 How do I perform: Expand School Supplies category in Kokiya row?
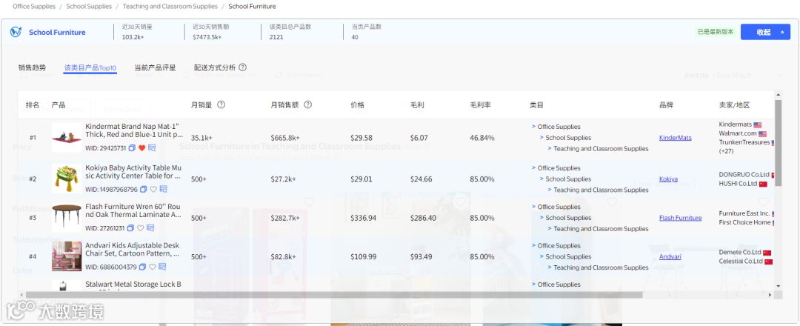coord(541,179)
